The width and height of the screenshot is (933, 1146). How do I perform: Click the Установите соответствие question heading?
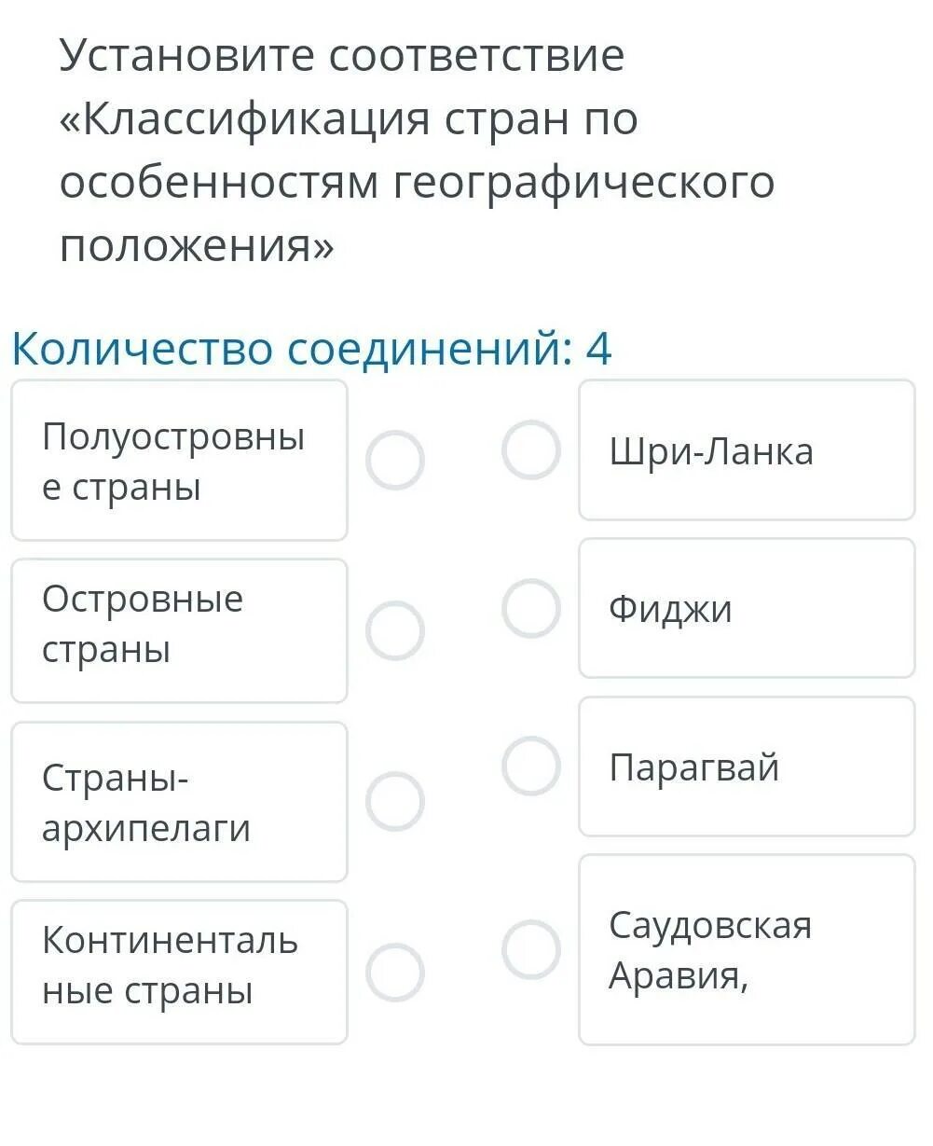342,56
